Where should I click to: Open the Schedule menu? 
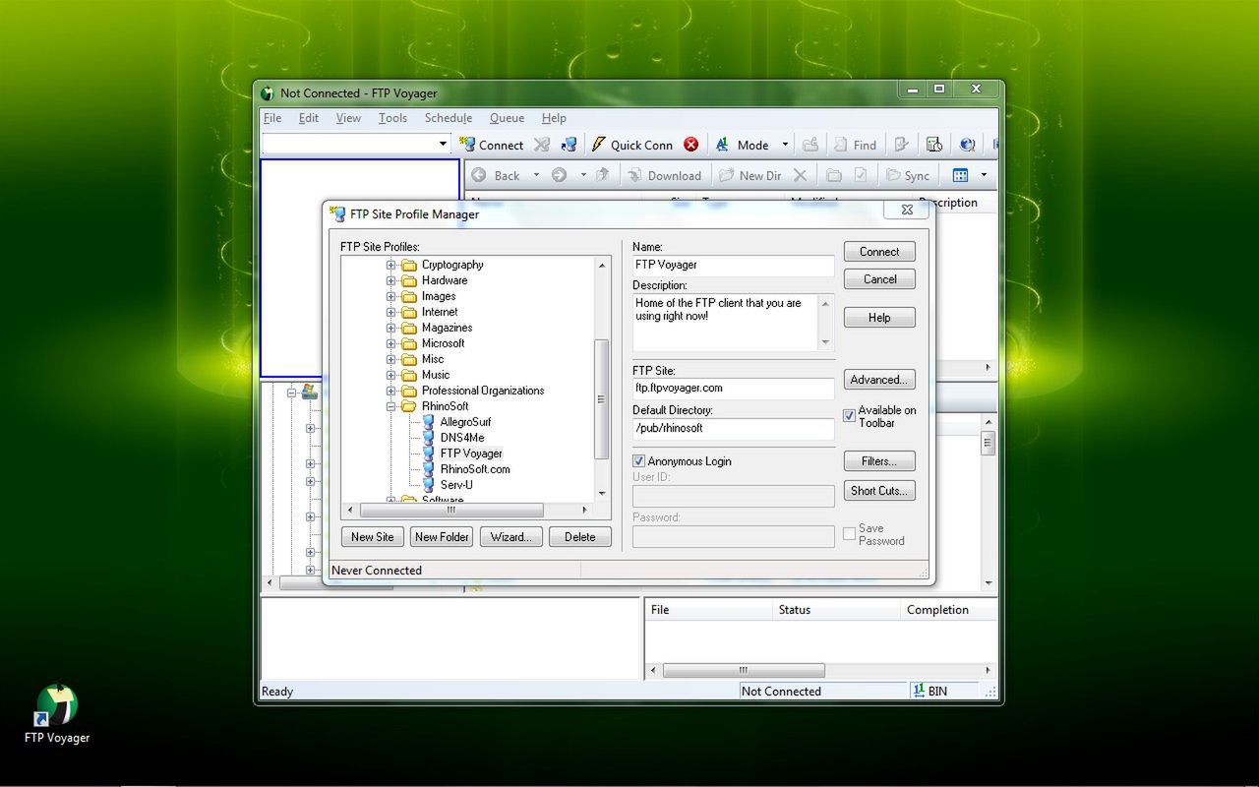[x=449, y=118]
